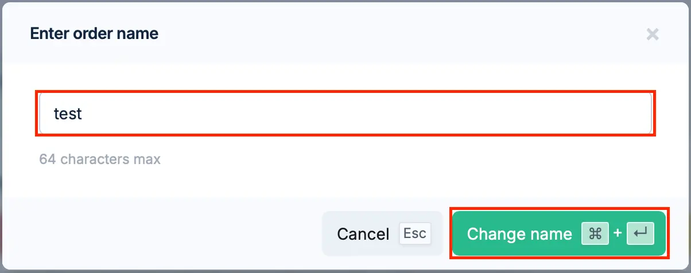Click the Return arrow key badge
The height and width of the screenshot is (273, 691).
pos(640,233)
